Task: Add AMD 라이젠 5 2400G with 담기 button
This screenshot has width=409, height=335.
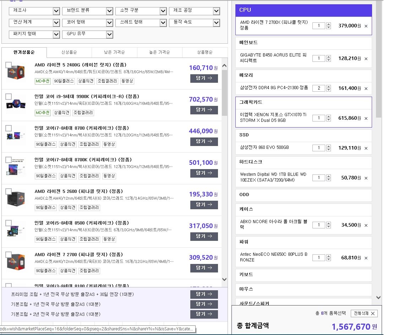Action: pos(204,78)
